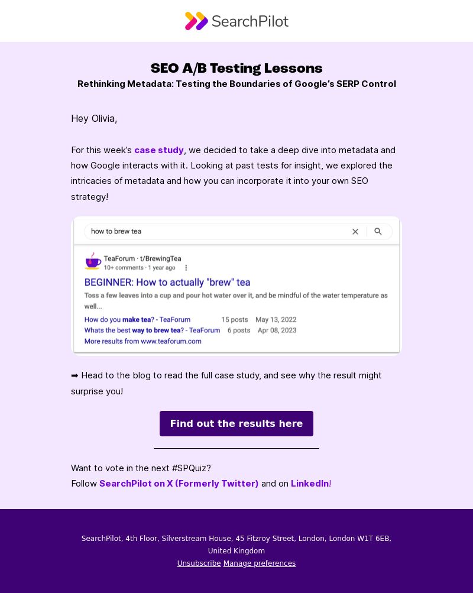The width and height of the screenshot is (473, 593).
Task: Click 'More results from www.teaforum.com'
Action: pos(142,341)
